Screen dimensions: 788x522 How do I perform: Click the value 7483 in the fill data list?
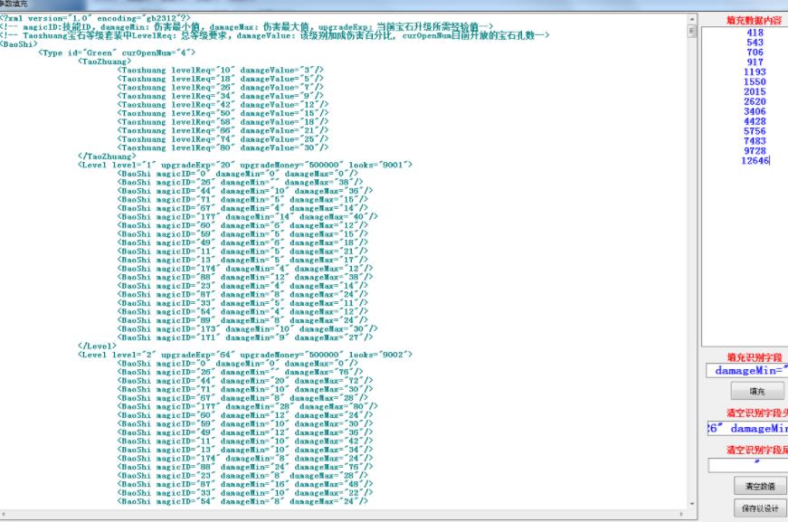point(755,141)
